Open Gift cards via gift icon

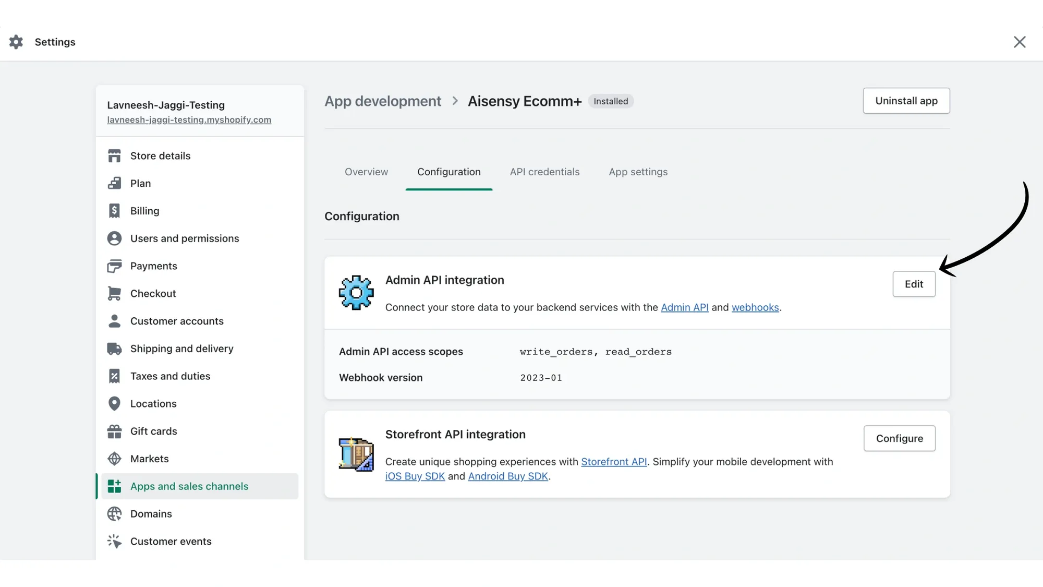point(114,431)
